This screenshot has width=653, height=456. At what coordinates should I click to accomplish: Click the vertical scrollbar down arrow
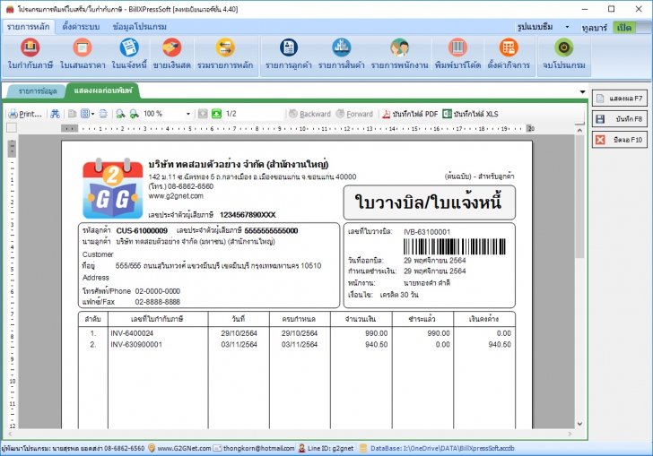(579, 424)
